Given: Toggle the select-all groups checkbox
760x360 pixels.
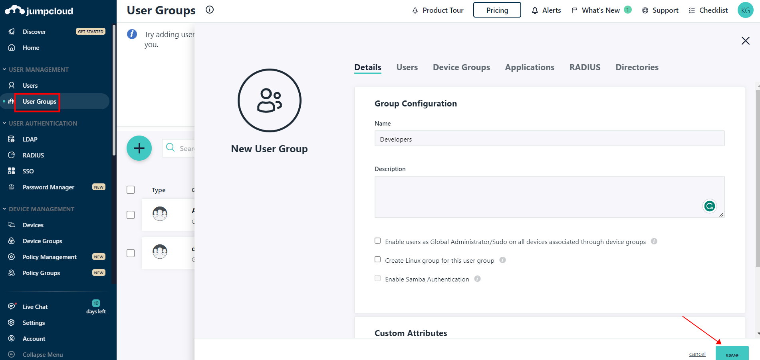Looking at the screenshot, I should [131, 190].
